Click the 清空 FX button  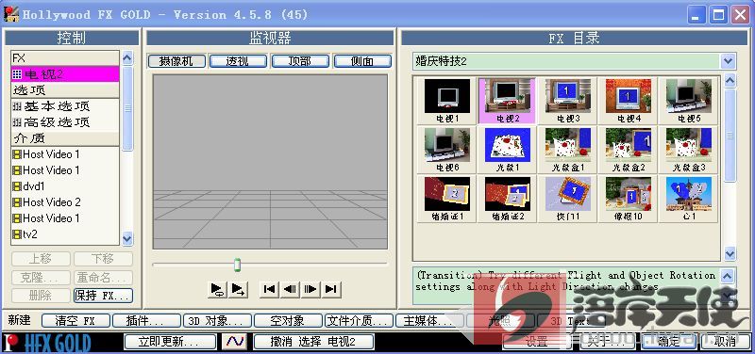(75, 321)
